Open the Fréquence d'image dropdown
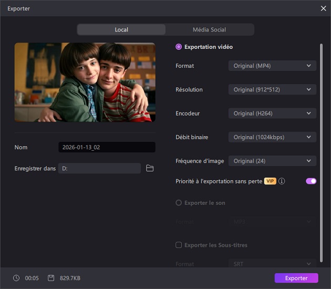Viewport: 331px width, 289px height. (x=272, y=161)
